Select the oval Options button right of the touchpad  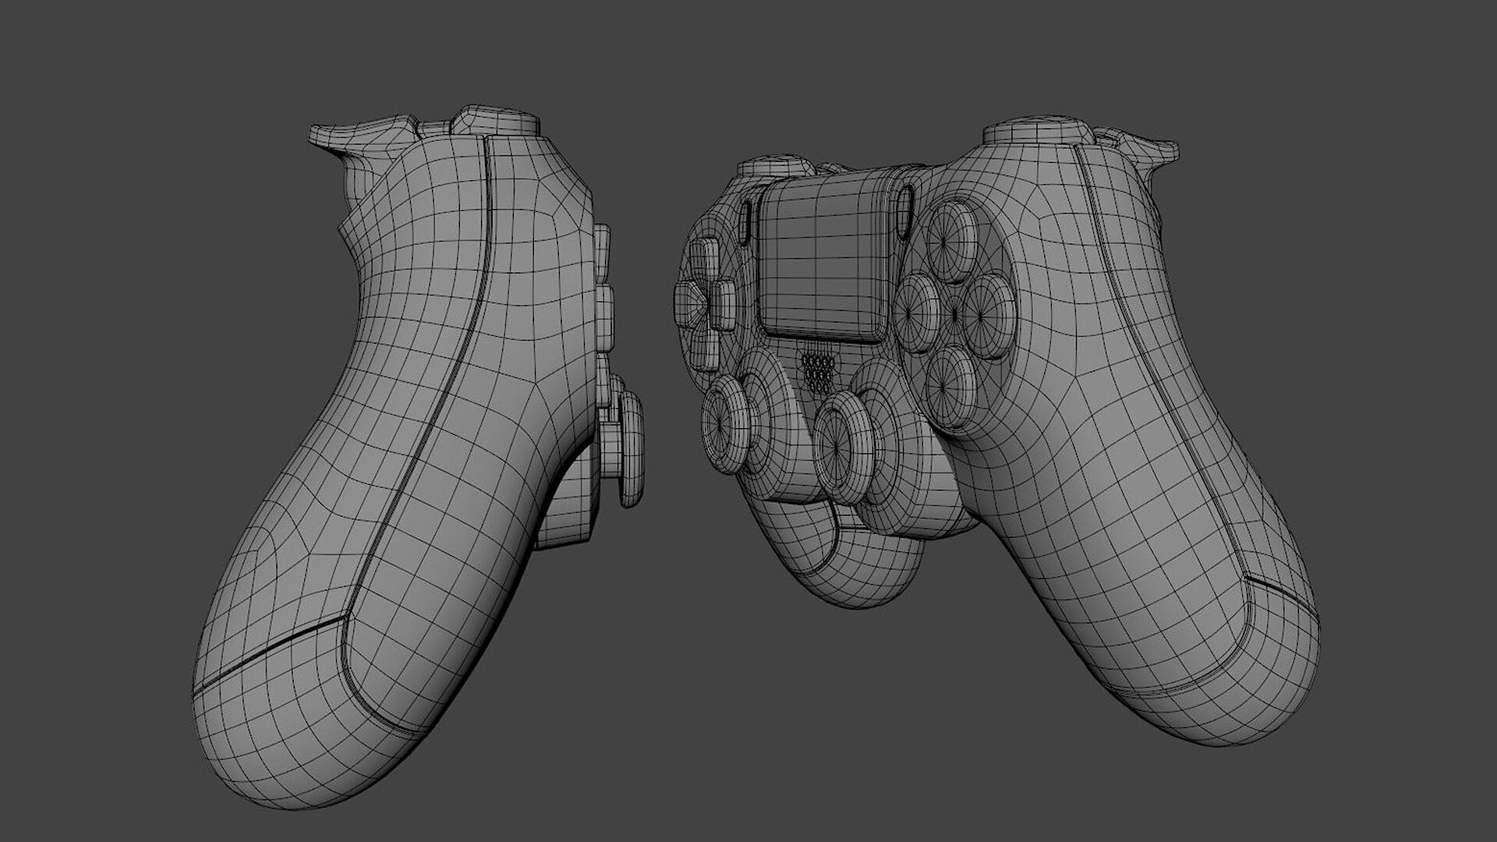tap(904, 214)
